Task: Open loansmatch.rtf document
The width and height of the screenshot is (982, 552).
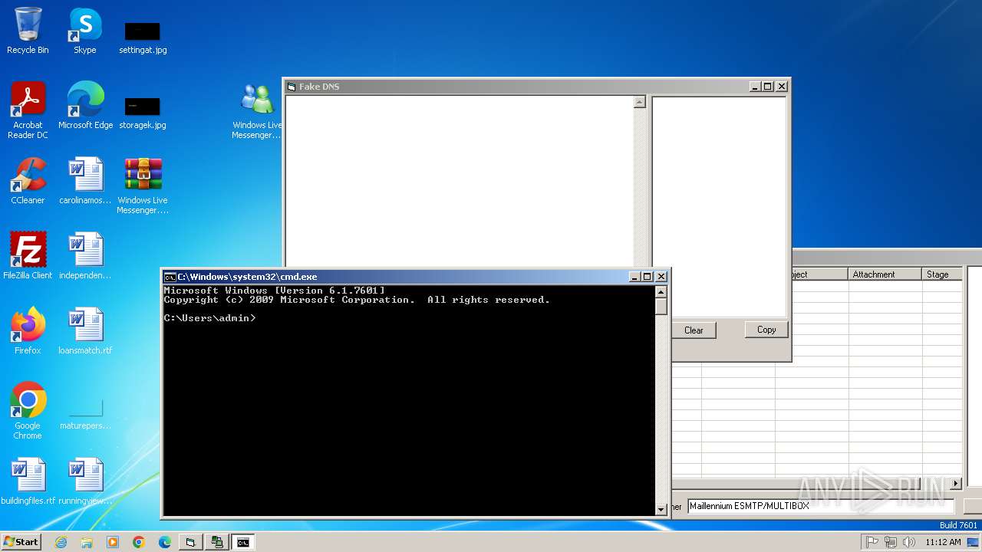Action: coord(85,331)
